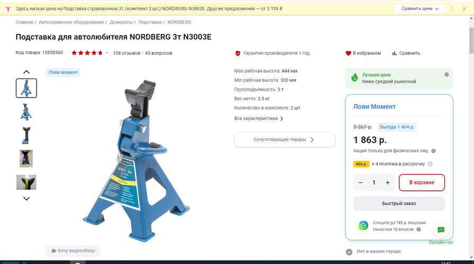Click the three-dot menu in yellow banner
The image size is (474, 264).
[x=452, y=9]
